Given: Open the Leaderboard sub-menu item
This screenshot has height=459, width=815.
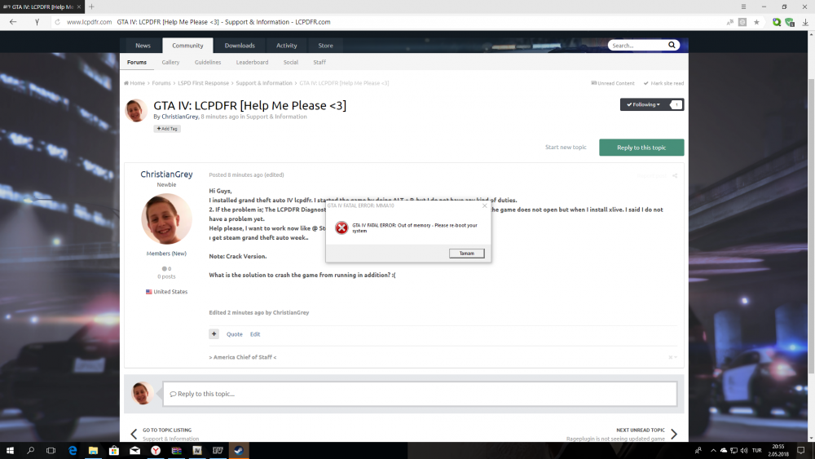Looking at the screenshot, I should [252, 63].
